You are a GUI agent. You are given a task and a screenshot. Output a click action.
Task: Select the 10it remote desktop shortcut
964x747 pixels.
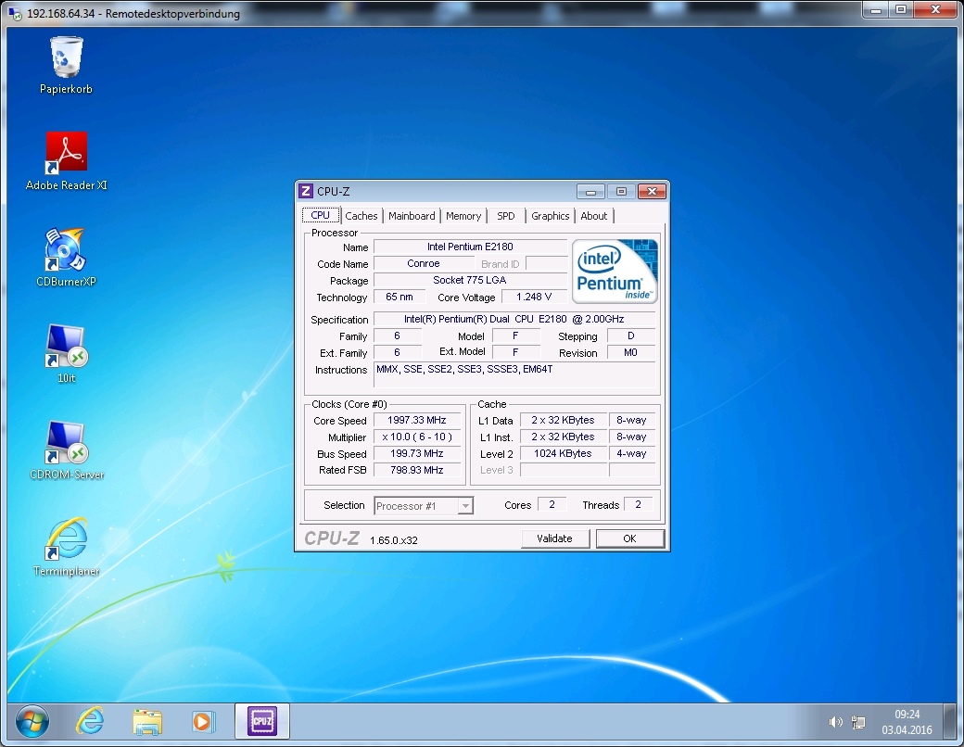67,354
